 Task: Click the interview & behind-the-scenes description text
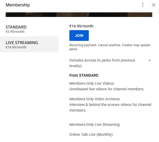(110, 108)
